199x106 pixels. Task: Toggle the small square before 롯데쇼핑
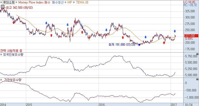point(1,2)
